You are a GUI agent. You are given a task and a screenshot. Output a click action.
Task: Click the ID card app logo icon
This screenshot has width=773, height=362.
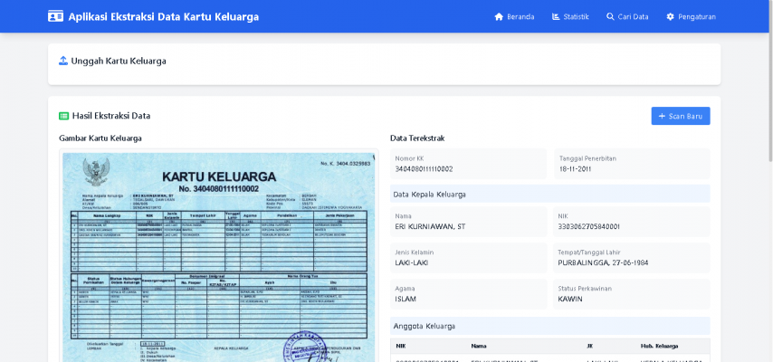pos(55,16)
